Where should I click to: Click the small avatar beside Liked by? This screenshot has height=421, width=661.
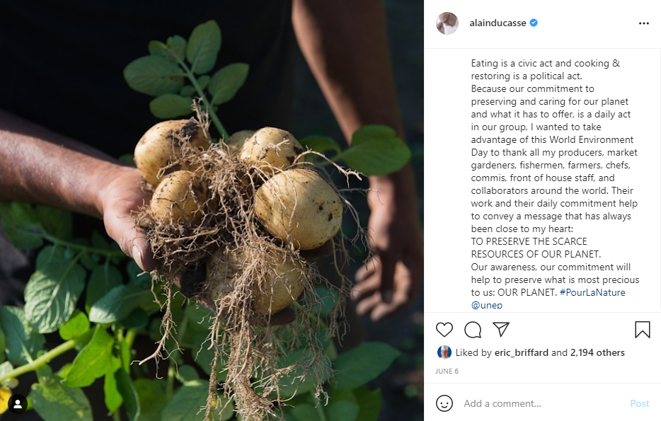point(444,352)
